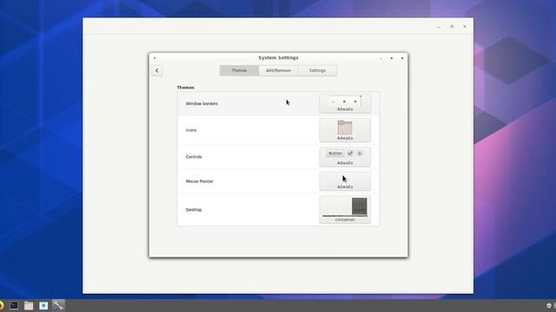The image size is (556, 312).
Task: Click the shield icon in system tray
Action: click(x=549, y=306)
